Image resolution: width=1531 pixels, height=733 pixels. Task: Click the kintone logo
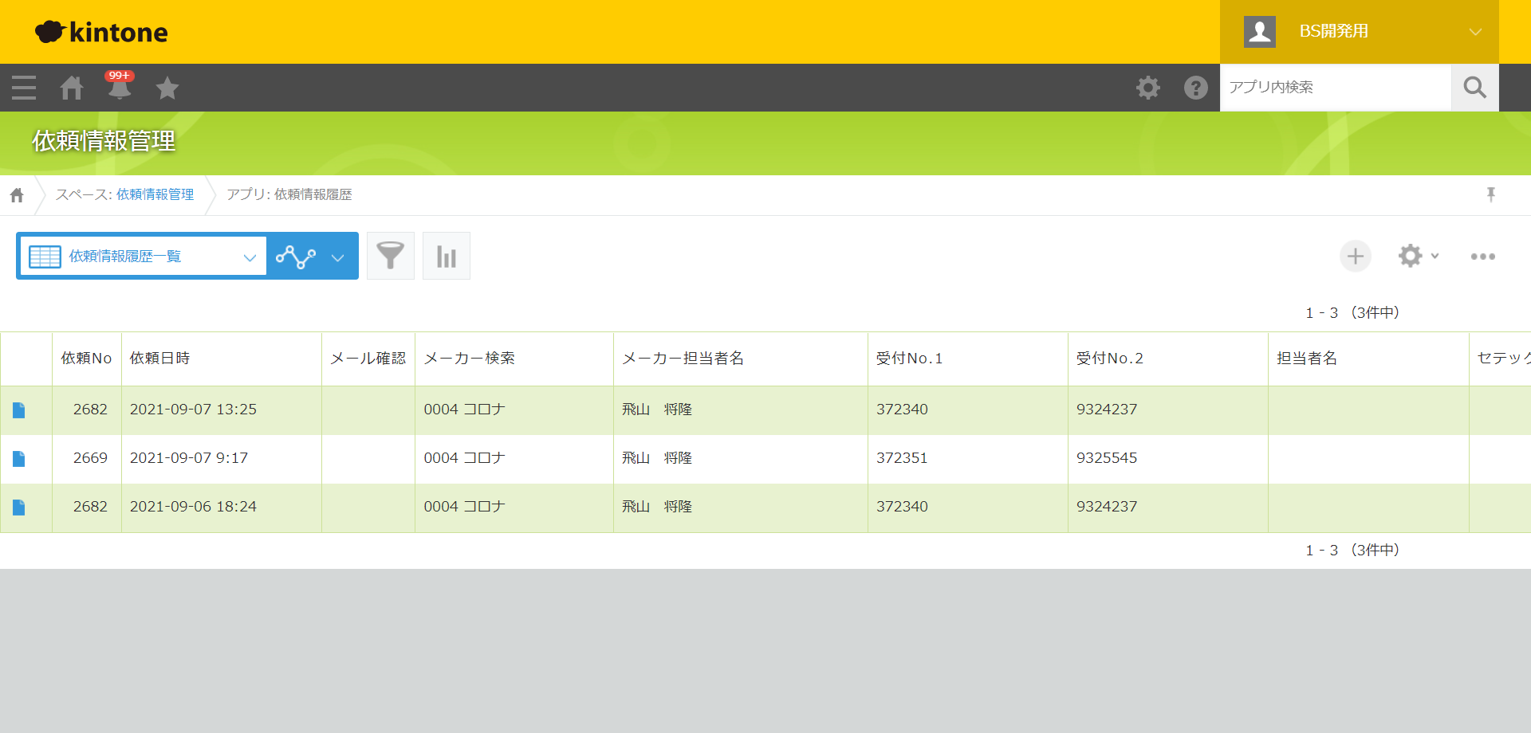click(102, 32)
